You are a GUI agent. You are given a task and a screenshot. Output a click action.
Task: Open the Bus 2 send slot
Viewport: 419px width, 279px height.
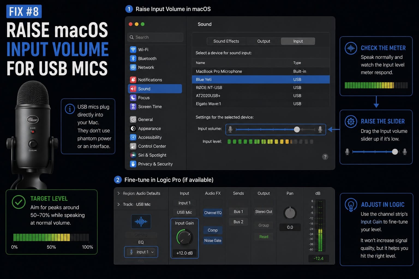(x=238, y=222)
